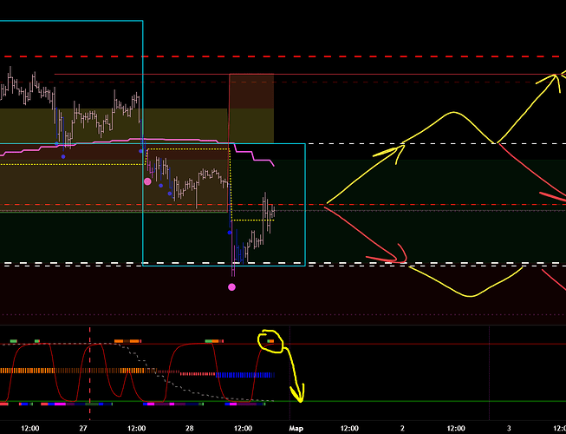The image size is (566, 434).
Task: Click the large pink dot left of the candles
Action: tap(147, 181)
